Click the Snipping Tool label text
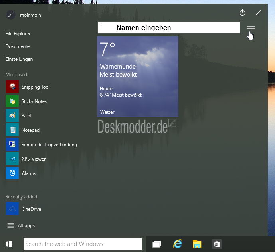Viewport: 275px width, 252px height. point(36,87)
